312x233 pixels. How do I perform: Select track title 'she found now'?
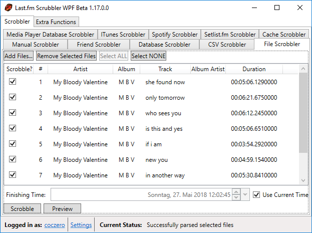click(x=165, y=82)
